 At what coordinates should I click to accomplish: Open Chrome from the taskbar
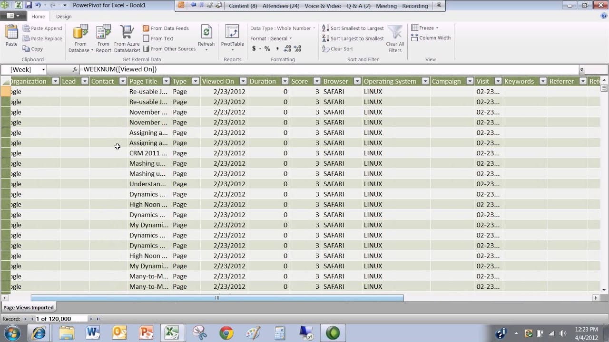[226, 333]
